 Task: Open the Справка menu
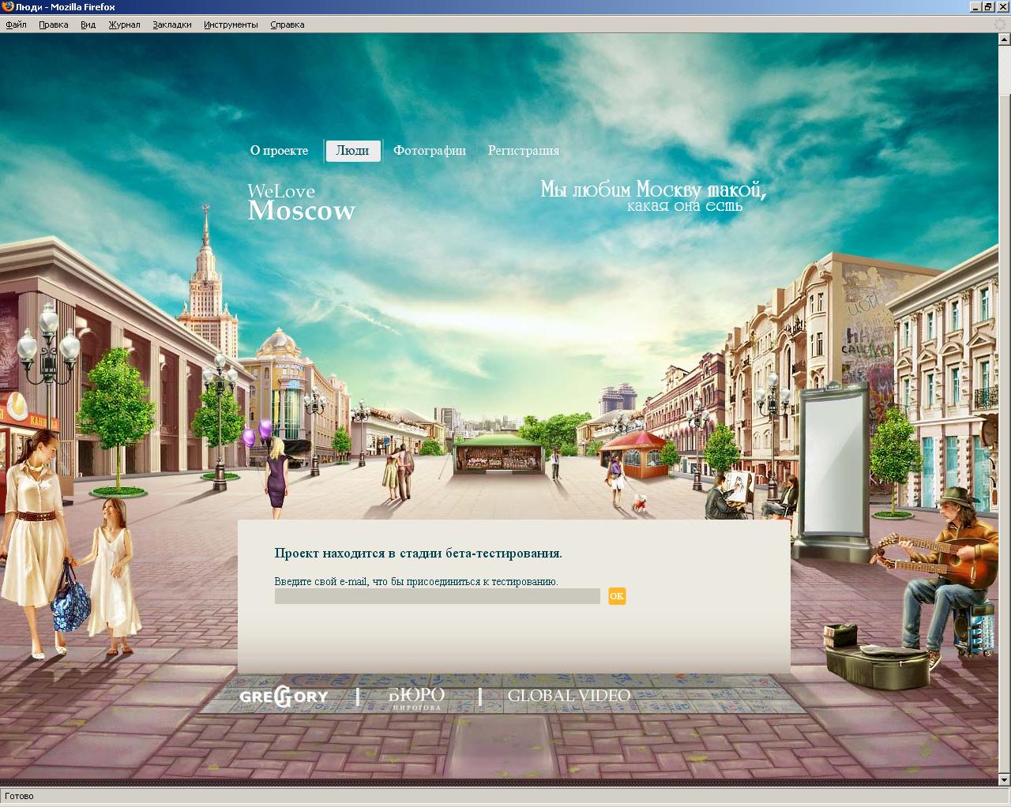pos(288,24)
